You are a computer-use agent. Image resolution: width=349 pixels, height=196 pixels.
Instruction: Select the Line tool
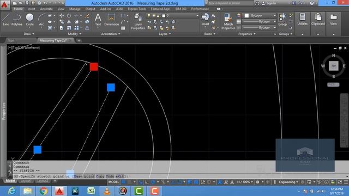pos(6,20)
